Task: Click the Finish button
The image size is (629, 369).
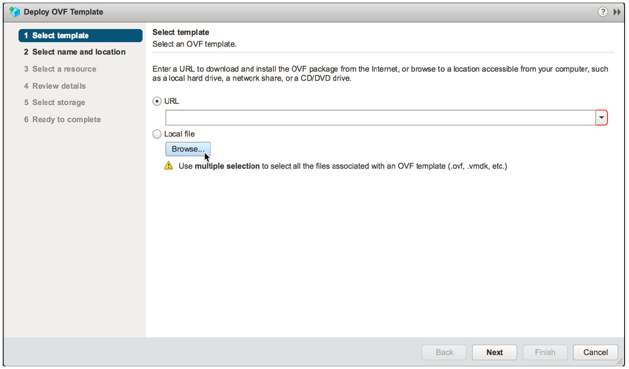Action: (x=545, y=352)
